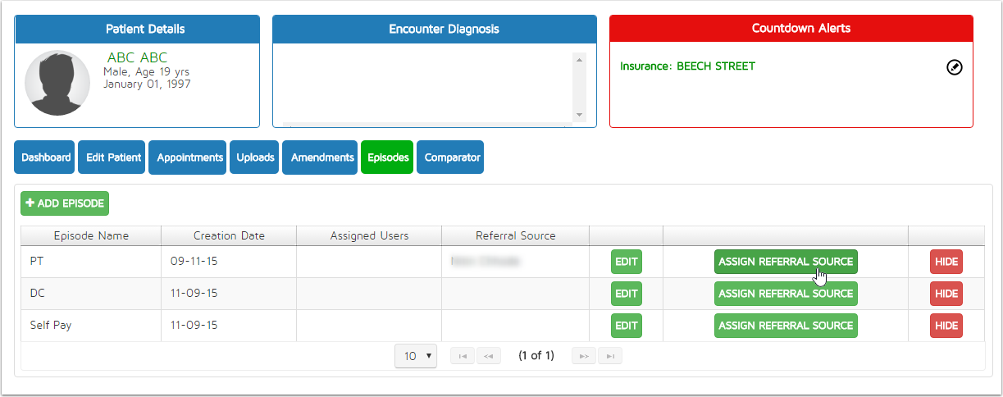
Task: Go to last page of episodes
Action: pyautogui.click(x=609, y=356)
